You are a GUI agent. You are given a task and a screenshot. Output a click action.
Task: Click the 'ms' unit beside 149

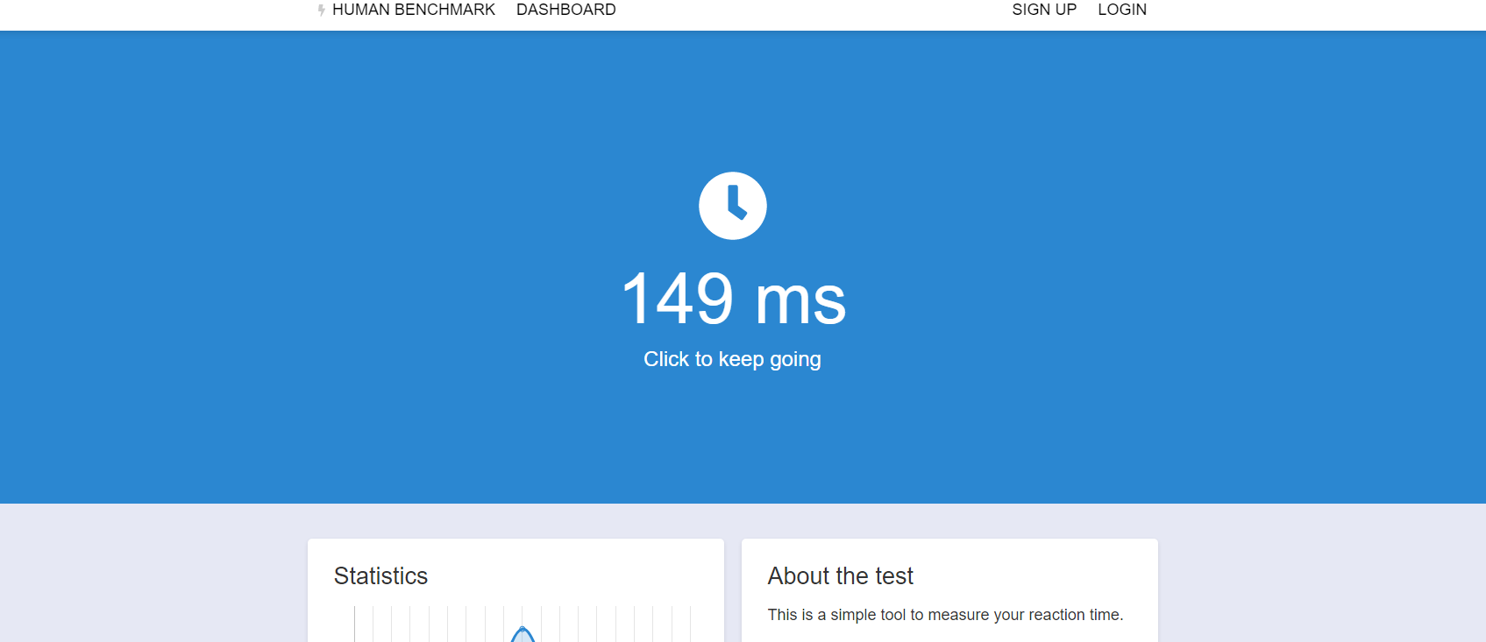800,300
